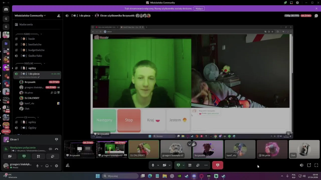Viewport: 321px width, 180px height.
Task: Invite people with server header icon
Action: tap(59, 15)
